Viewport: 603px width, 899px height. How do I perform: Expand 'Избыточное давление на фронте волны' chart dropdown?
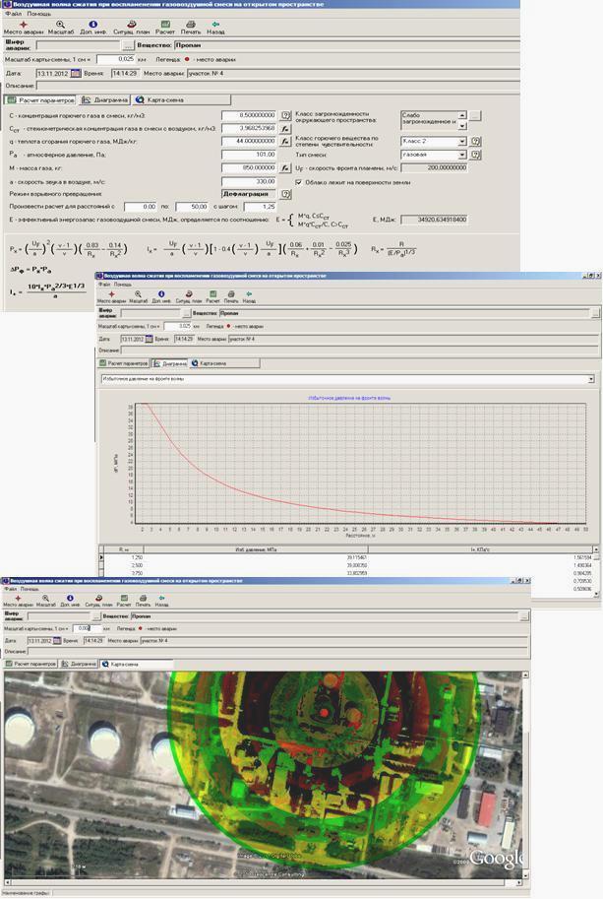pos(590,378)
